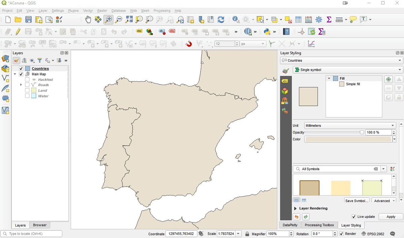The image size is (404, 238).
Task: Open the Advanced dropdown button
Action: click(384, 201)
